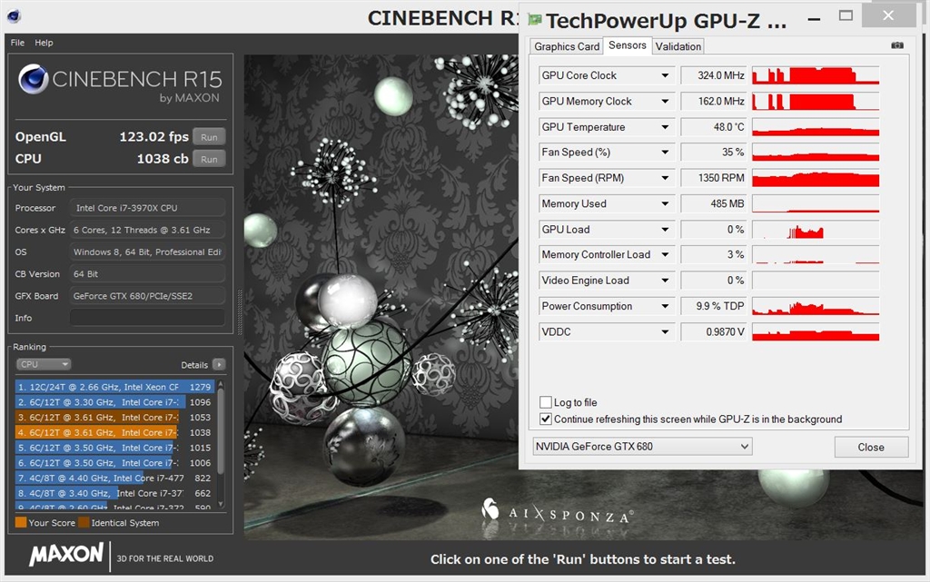Select ranking row 7 4C/8T @ 4.40 GHz
This screenshot has height=582, width=930.
pyautogui.click(x=114, y=478)
